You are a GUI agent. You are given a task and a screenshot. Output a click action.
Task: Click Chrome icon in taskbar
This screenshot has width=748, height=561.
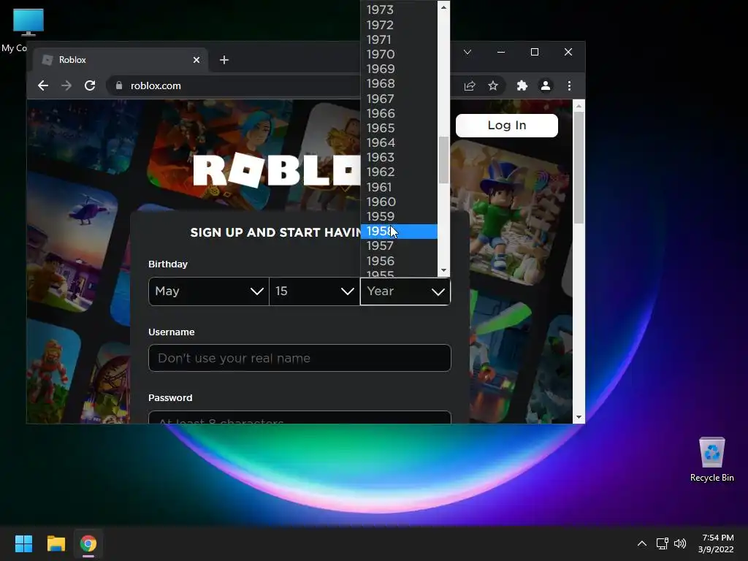88,543
